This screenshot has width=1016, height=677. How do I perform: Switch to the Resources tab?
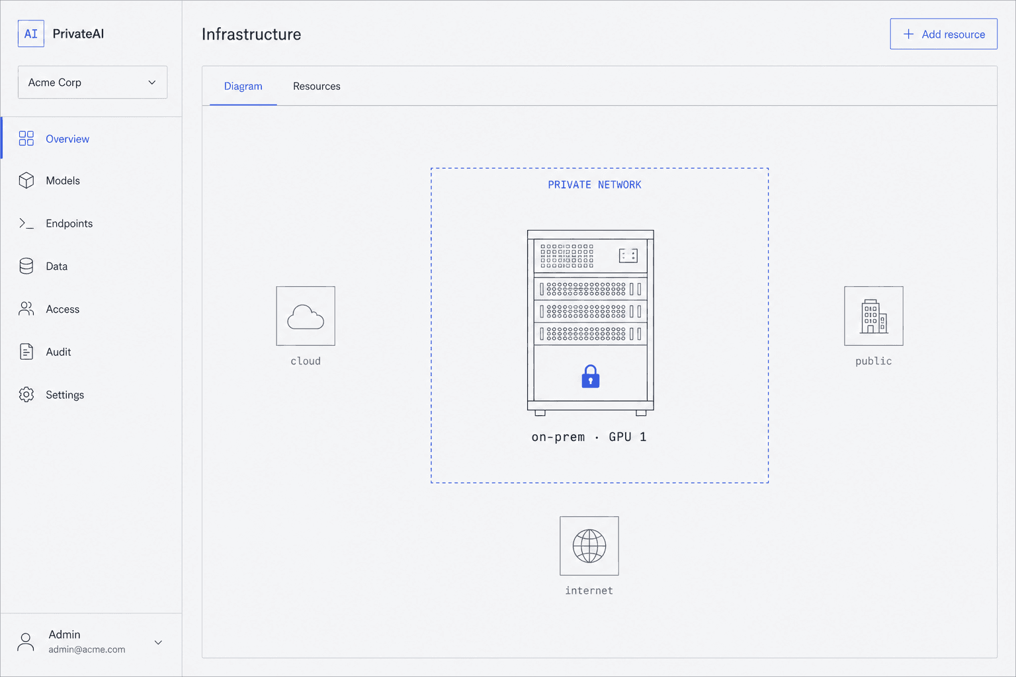317,86
